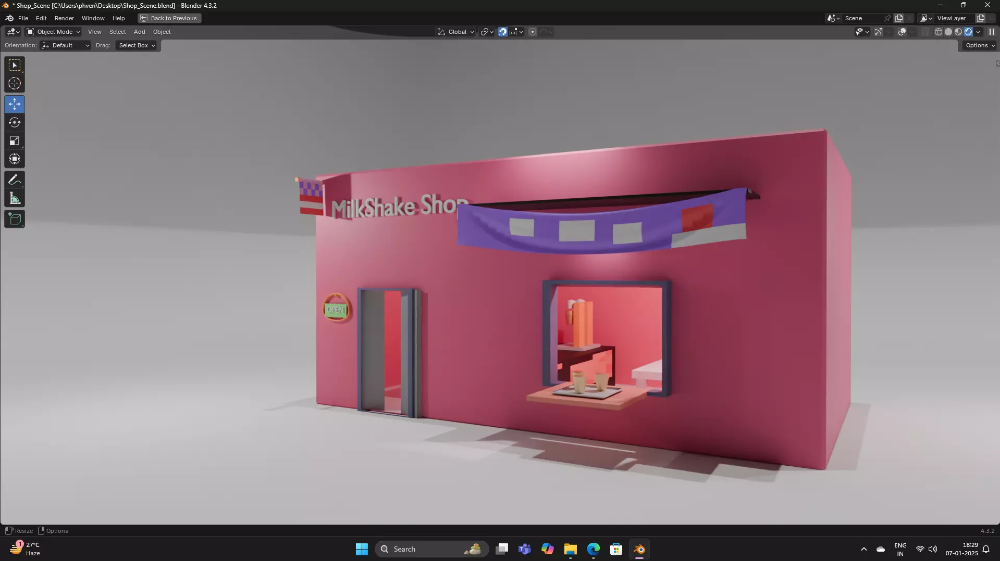Activate the Annotate pencil tool
1000x561 pixels.
coord(15,180)
